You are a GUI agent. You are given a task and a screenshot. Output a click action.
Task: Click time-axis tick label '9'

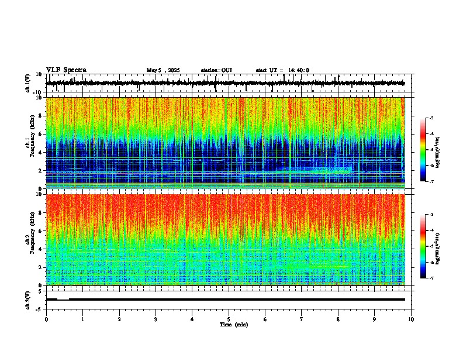point(374,319)
